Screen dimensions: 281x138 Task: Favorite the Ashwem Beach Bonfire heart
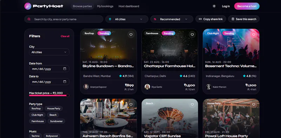[131, 104]
